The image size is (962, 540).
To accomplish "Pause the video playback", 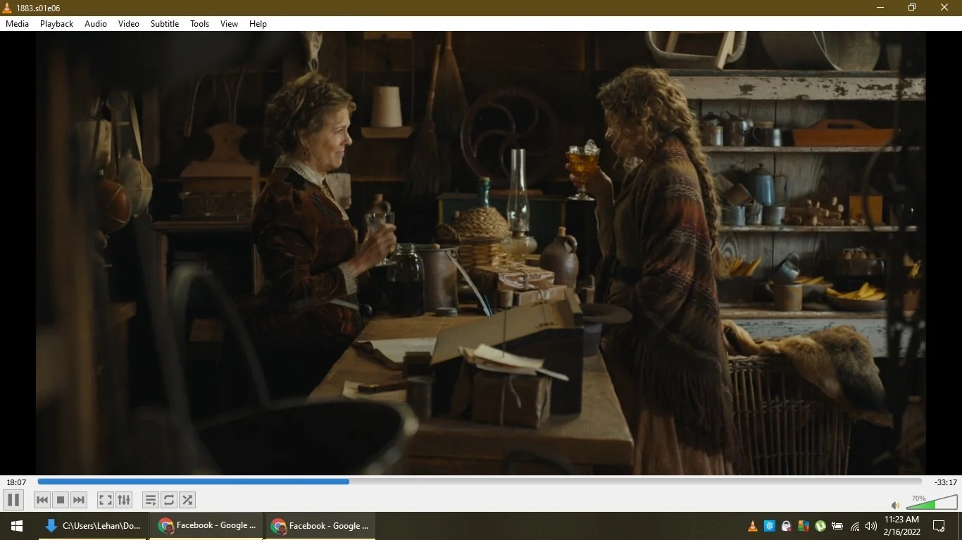I will [x=13, y=500].
